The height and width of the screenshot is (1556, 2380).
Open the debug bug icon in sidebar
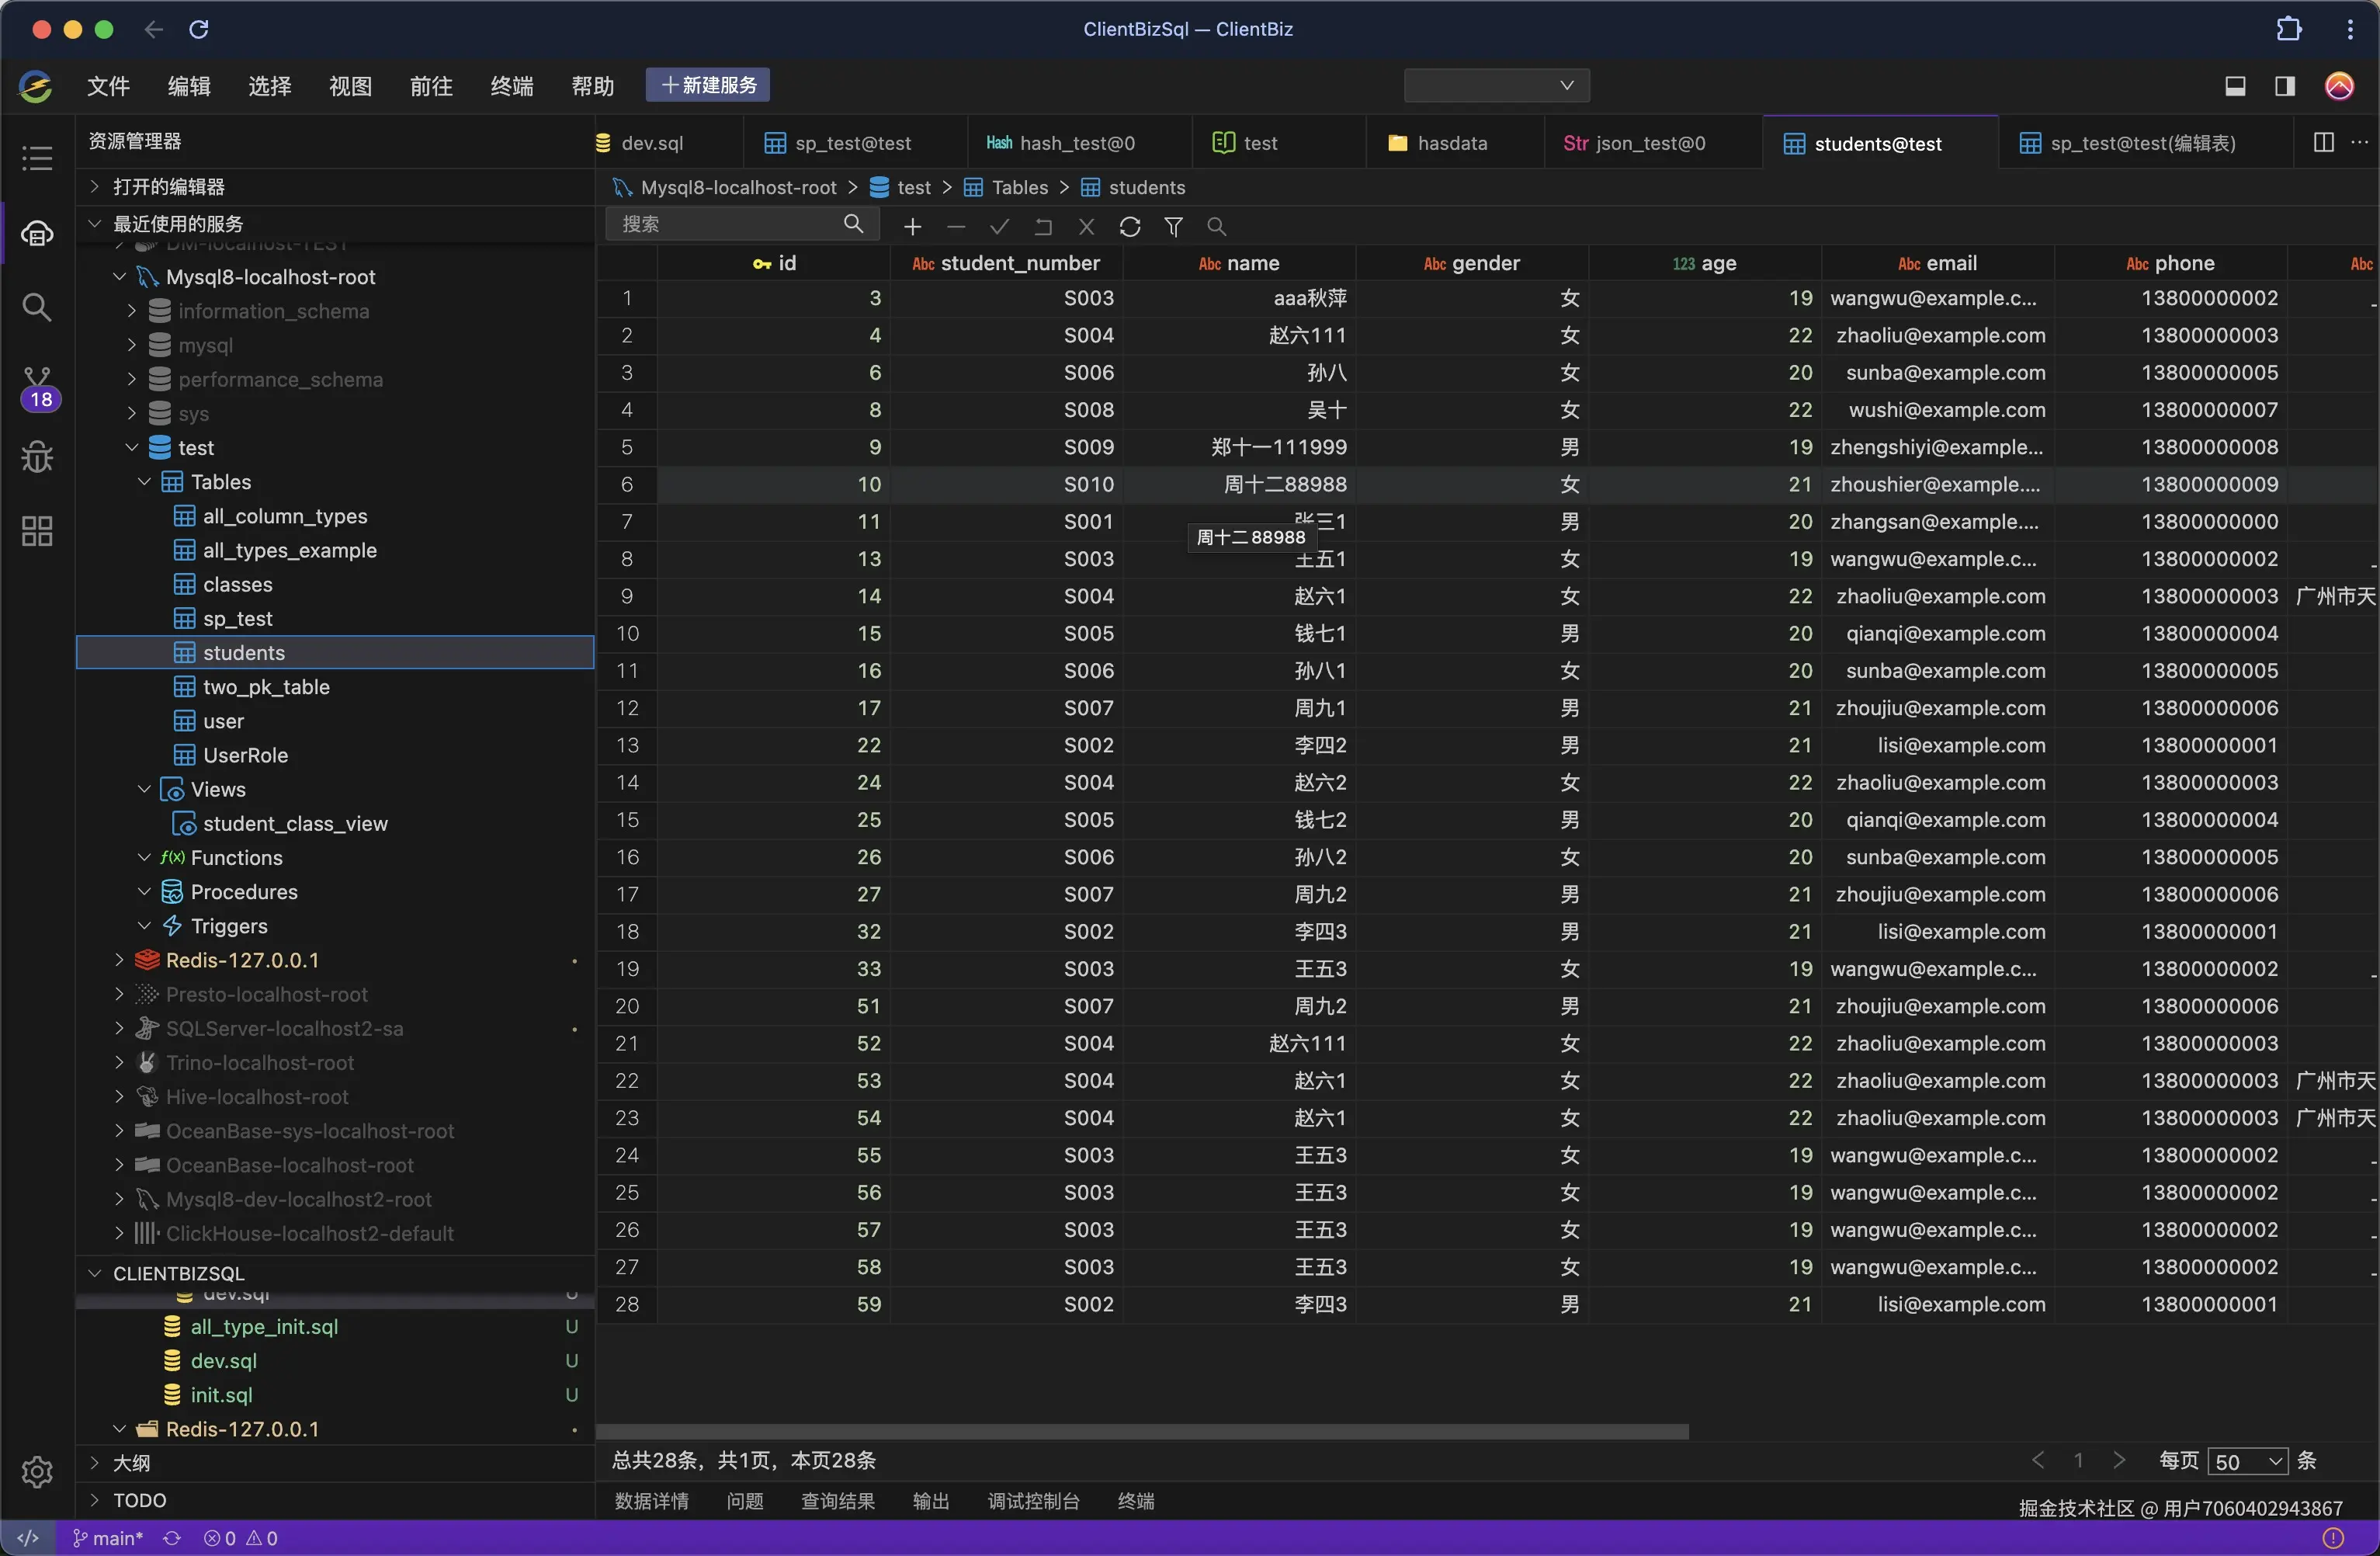coord(37,457)
